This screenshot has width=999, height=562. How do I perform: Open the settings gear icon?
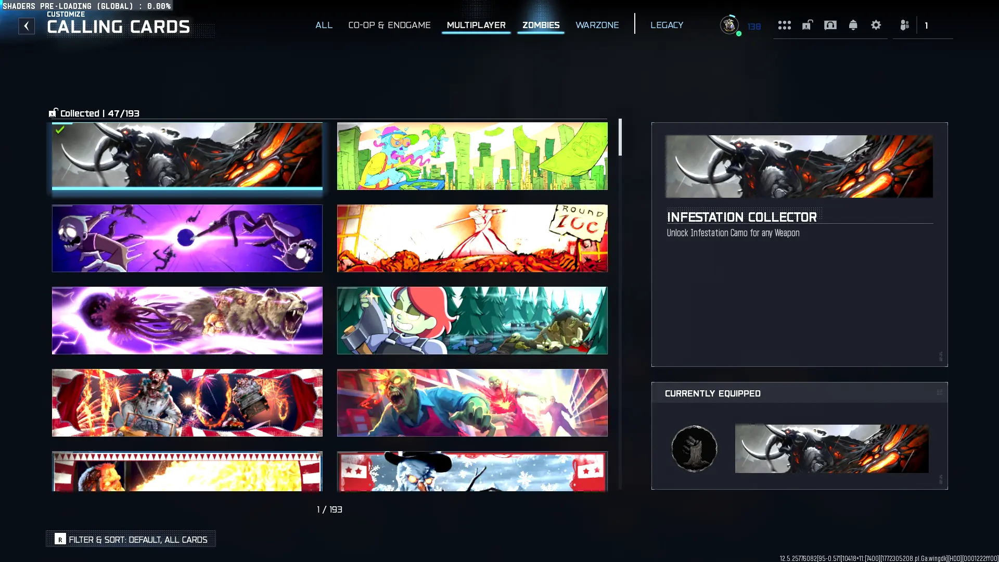click(876, 25)
